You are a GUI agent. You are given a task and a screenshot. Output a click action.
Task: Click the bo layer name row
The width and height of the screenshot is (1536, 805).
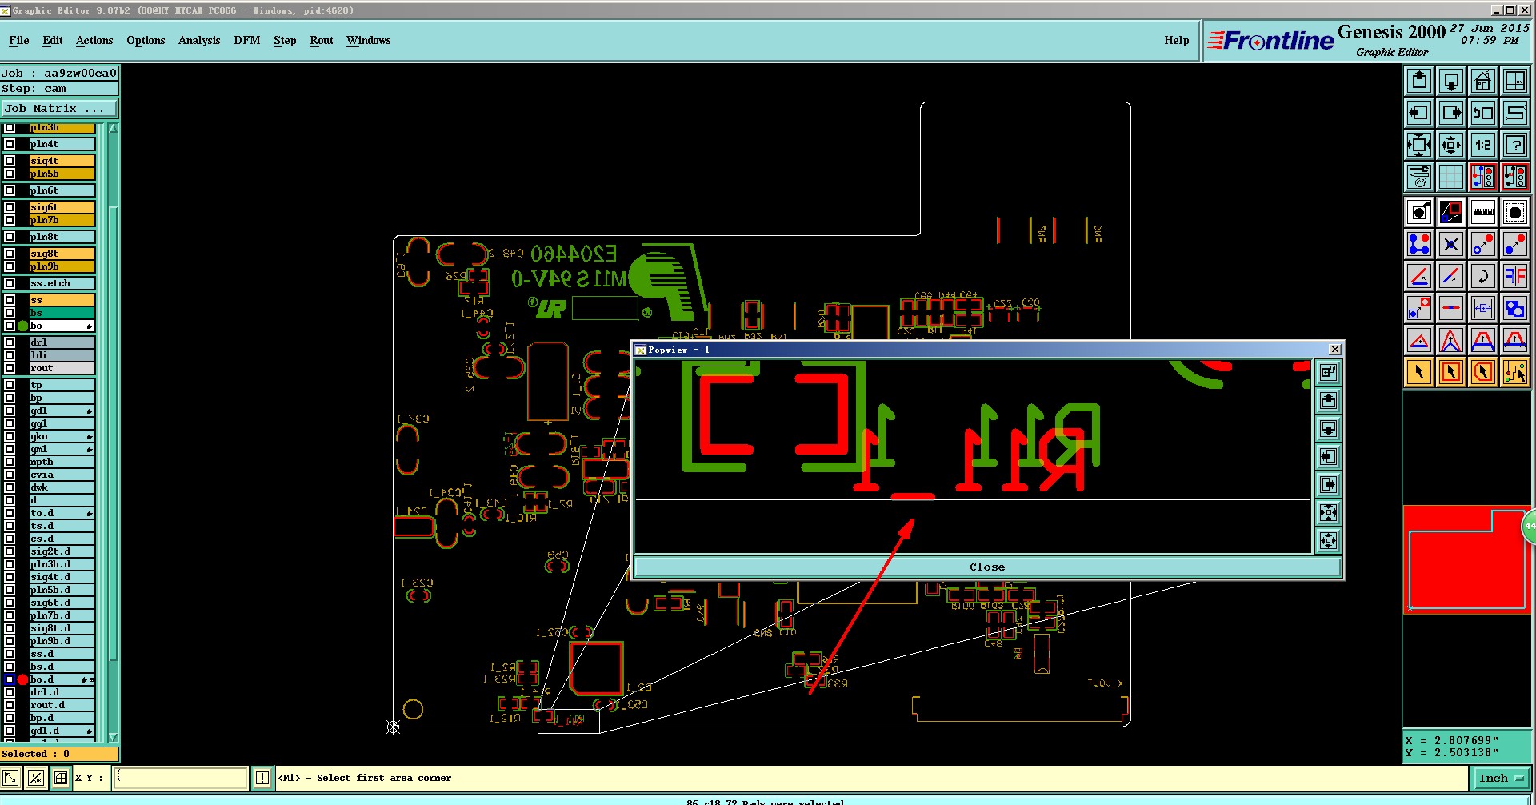pos(62,326)
